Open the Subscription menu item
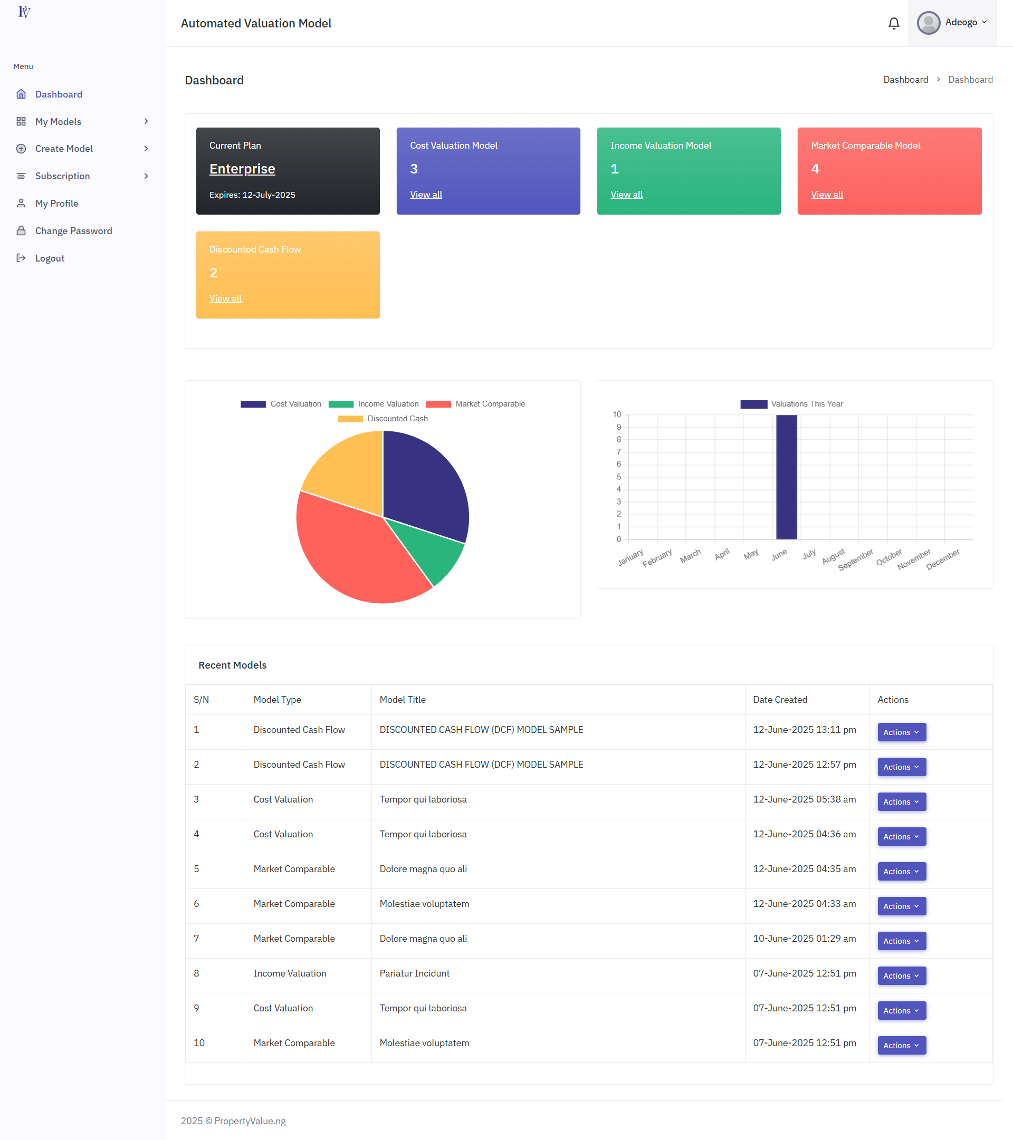This screenshot has width=1013, height=1140. [62, 176]
